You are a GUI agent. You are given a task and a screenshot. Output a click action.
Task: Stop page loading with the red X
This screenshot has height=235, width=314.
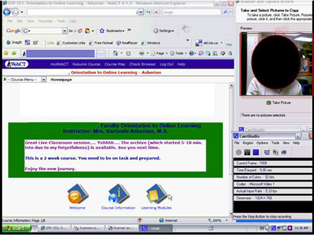pos(156,12)
